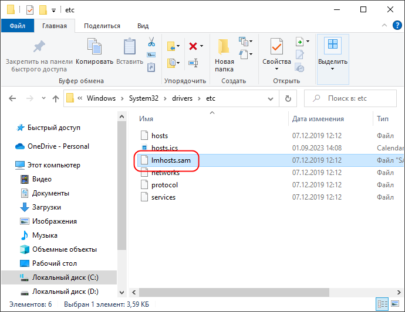Image resolution: width=405 pixels, height=312 pixels.
Task: Open the Вид ribbon tab
Action: pos(143,26)
